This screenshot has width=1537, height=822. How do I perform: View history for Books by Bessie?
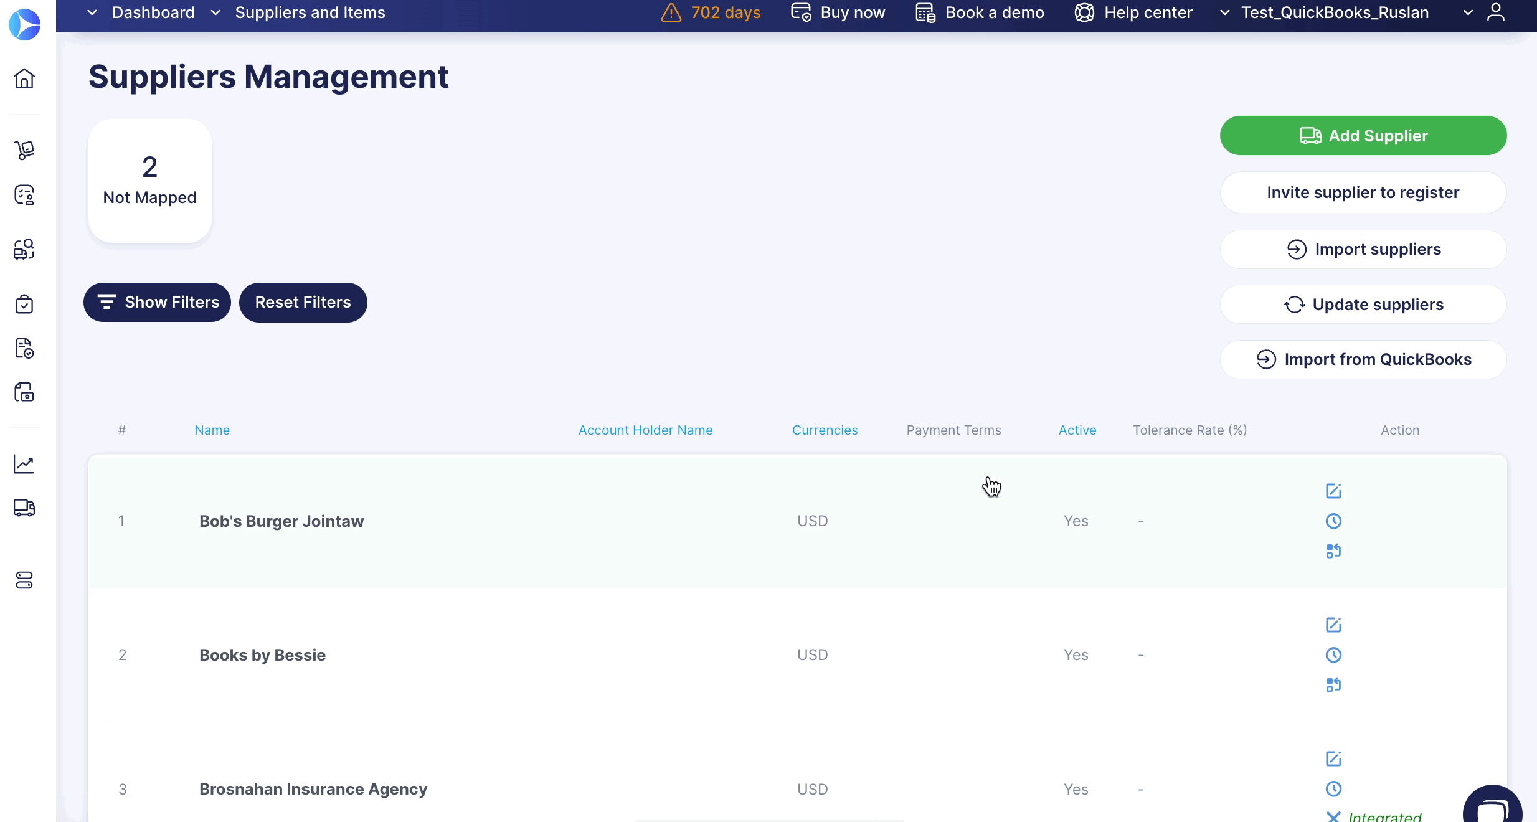(x=1333, y=654)
